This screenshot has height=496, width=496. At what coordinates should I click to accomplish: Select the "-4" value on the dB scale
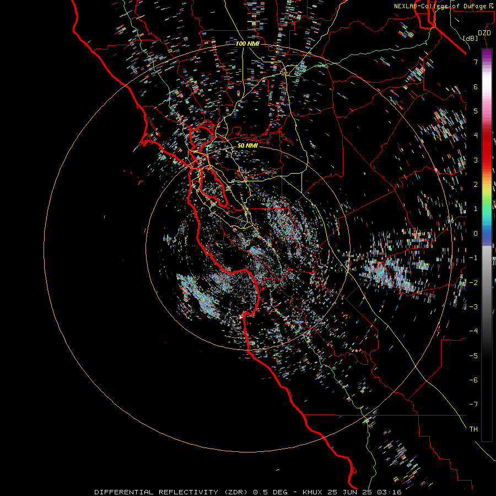tap(473, 331)
